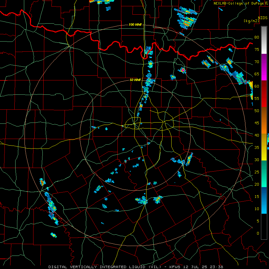
Task: Click the legend value 50
Action: [257, 111]
